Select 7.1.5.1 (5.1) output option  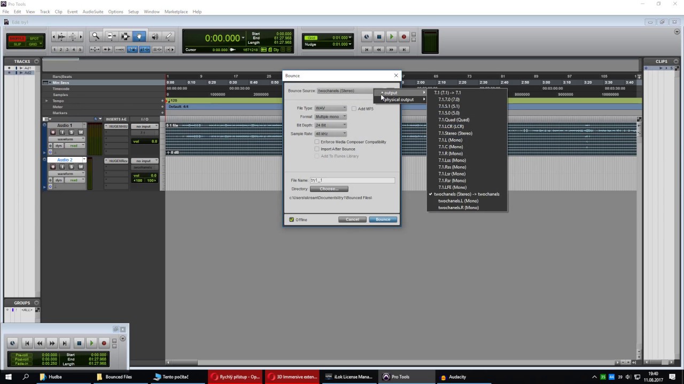click(449, 106)
